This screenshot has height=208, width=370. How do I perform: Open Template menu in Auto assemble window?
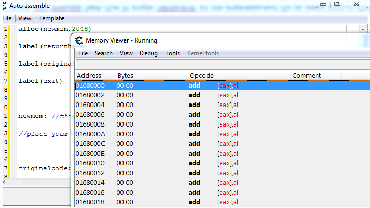pyautogui.click(x=51, y=18)
